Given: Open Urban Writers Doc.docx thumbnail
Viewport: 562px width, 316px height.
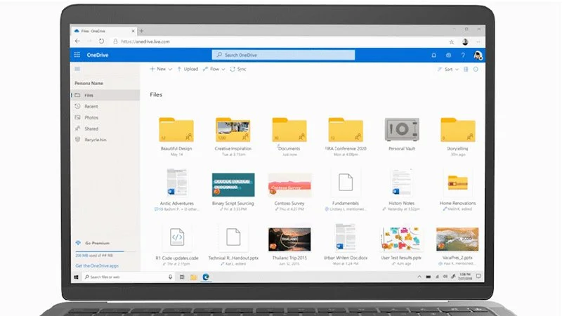Looking at the screenshot, I should [346, 237].
